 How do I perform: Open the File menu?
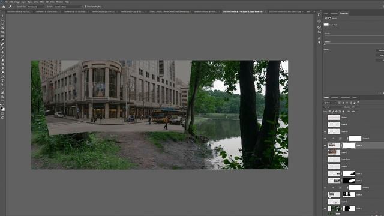(6, 2)
